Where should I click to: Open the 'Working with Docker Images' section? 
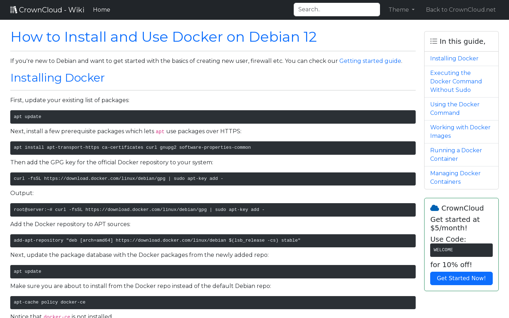460,131
